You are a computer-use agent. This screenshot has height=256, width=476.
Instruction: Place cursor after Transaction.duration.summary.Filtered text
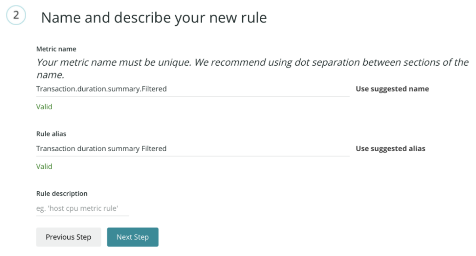coord(167,89)
